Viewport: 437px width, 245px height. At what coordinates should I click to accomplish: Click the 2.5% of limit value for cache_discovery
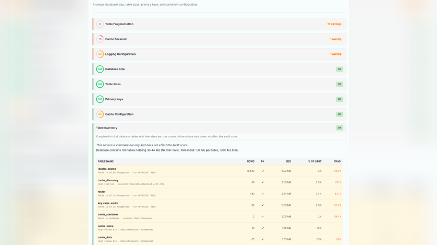(319, 182)
